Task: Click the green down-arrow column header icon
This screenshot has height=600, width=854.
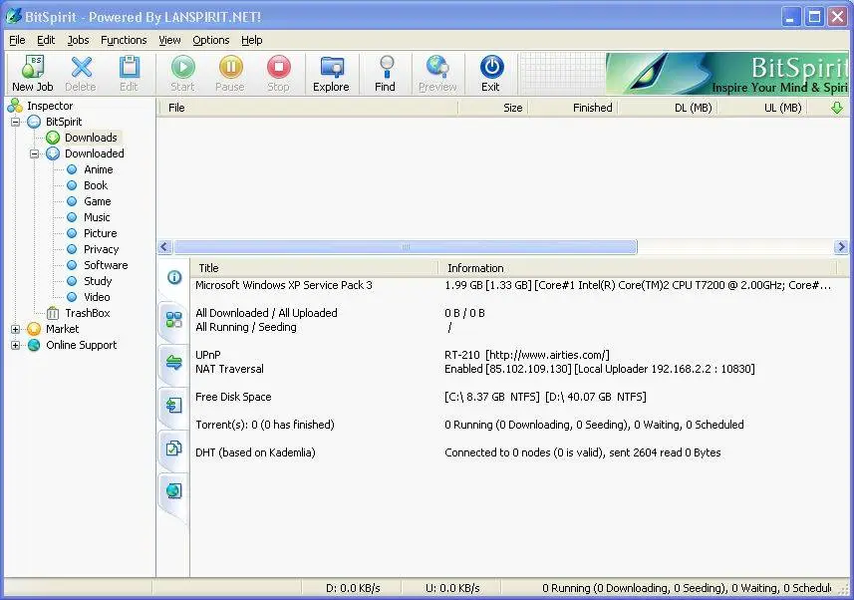Action: click(837, 108)
